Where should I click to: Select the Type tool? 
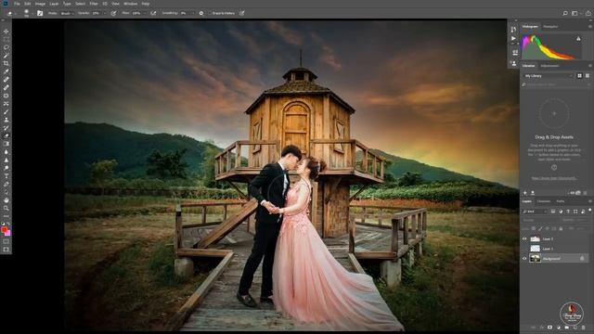pos(6,176)
